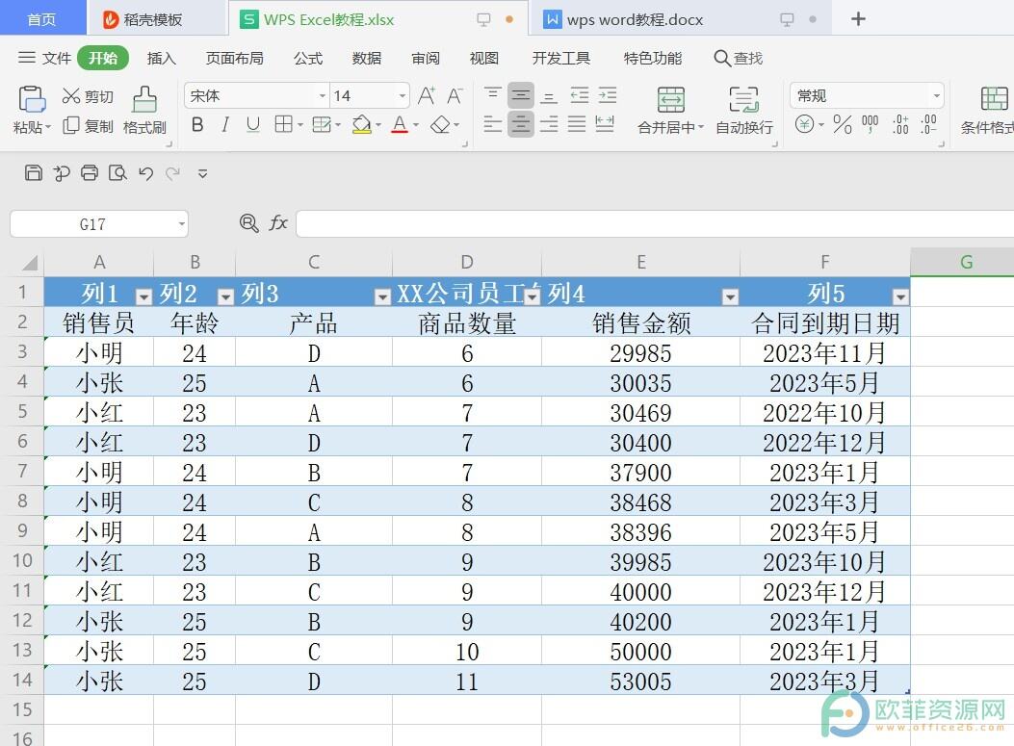Align text to top of cell

click(492, 95)
